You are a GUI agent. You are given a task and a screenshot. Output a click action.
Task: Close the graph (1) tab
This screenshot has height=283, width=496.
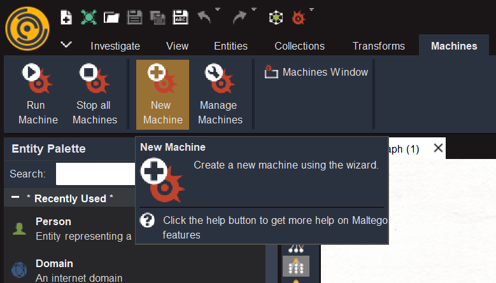438,148
